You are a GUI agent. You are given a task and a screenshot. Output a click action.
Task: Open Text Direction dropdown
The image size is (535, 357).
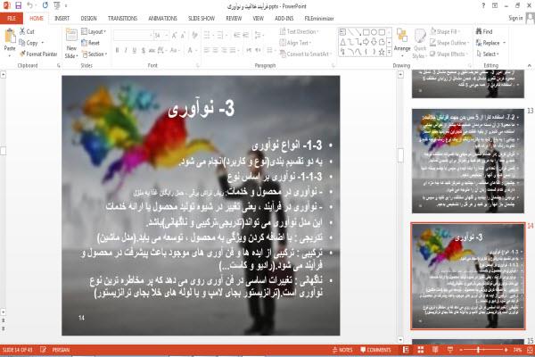[x=300, y=31]
